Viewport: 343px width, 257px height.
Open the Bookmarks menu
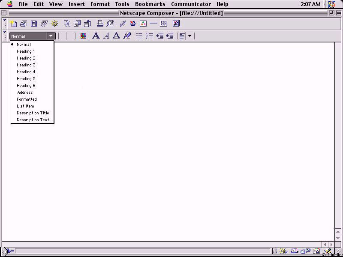(150, 4)
